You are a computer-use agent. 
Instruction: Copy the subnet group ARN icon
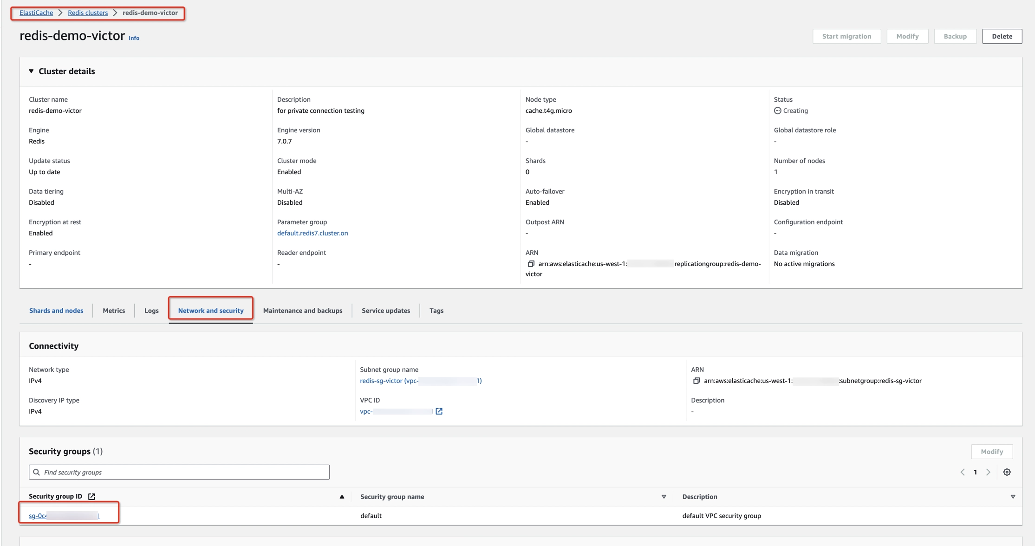(696, 381)
